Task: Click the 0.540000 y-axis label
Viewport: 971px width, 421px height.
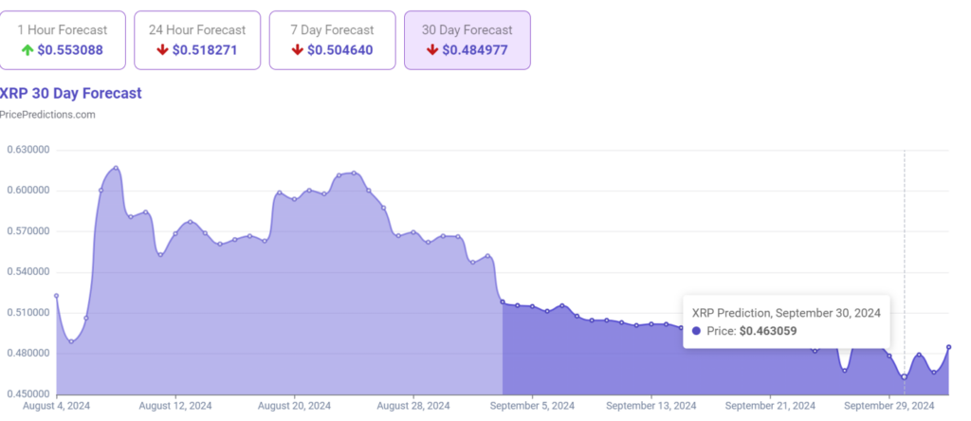Action: pyautogui.click(x=27, y=272)
